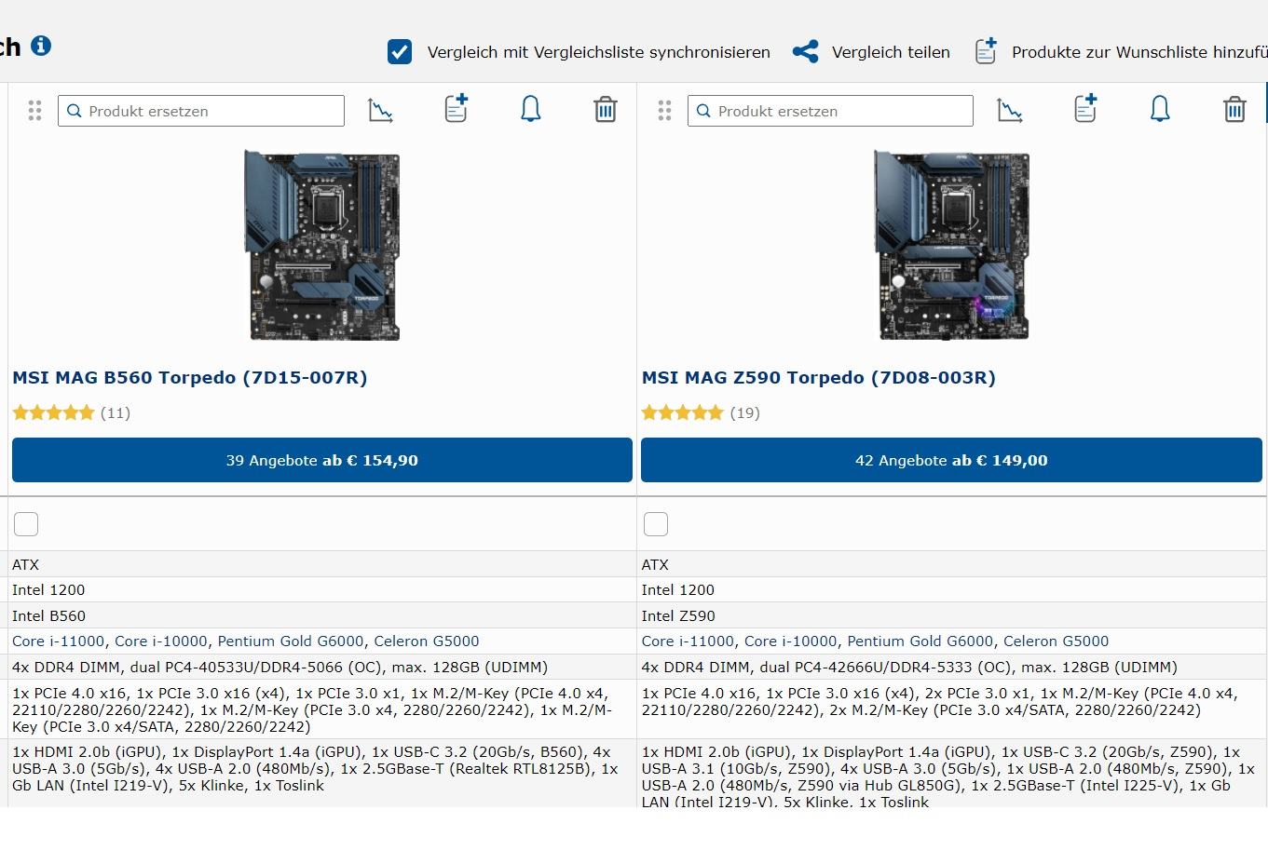Grab the drag handle for Z590 Torpedo column
This screenshot has width=1268, height=864.
click(x=664, y=111)
